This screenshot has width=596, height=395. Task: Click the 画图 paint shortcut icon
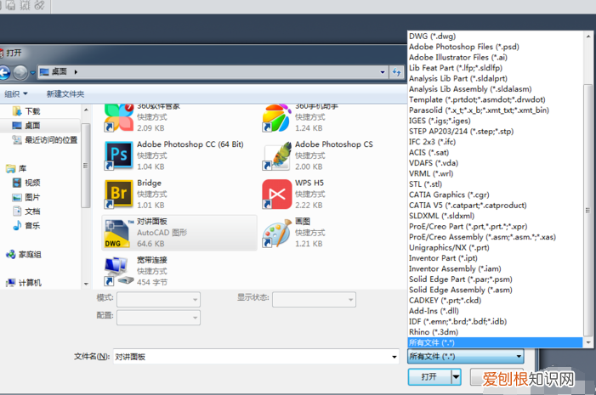coord(276,232)
